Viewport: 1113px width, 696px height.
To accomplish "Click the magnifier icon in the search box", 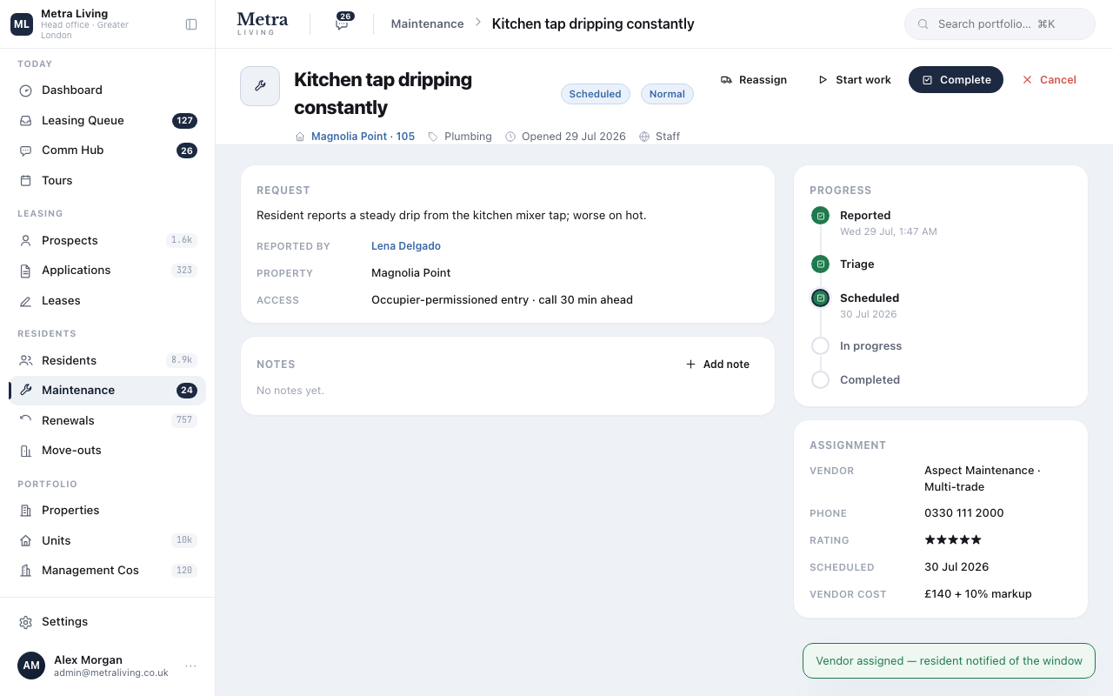I will [923, 24].
